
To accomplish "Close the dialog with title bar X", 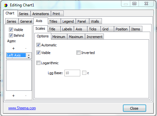I will click(x=146, y=4).
